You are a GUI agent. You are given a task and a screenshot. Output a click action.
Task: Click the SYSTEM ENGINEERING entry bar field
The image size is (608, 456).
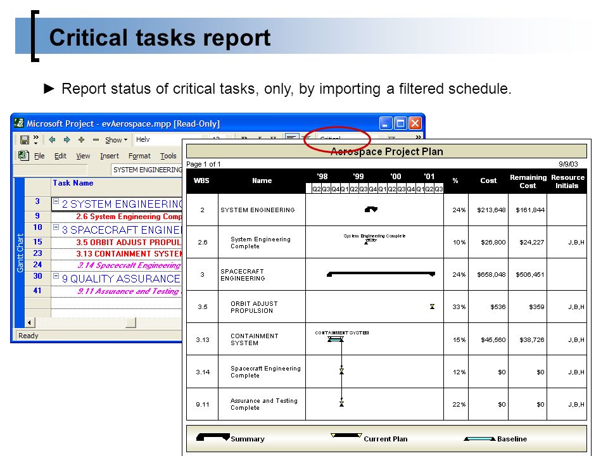tap(146, 170)
